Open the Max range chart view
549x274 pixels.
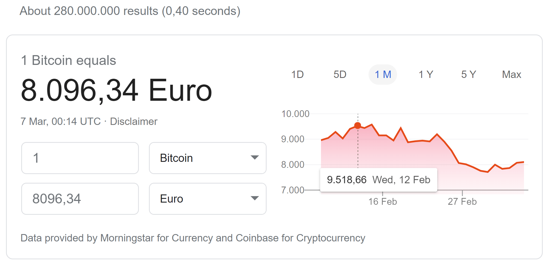511,74
